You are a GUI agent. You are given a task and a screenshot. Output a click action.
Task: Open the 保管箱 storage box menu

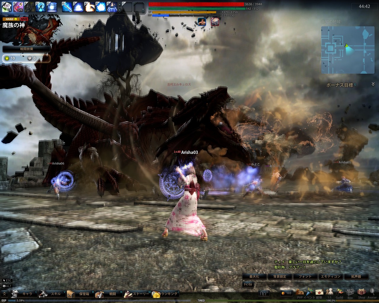pos(81,294)
